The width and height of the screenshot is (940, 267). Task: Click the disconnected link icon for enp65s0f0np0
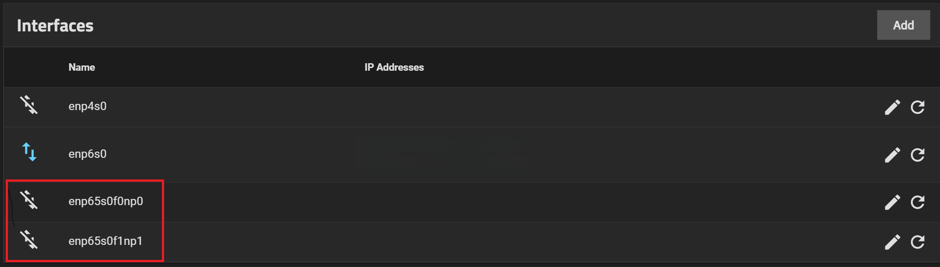pos(29,200)
